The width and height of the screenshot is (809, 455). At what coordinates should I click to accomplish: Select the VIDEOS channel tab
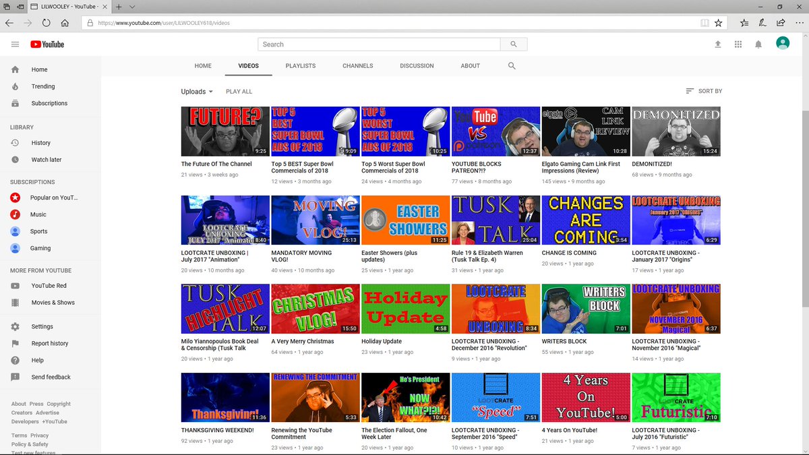(x=249, y=66)
